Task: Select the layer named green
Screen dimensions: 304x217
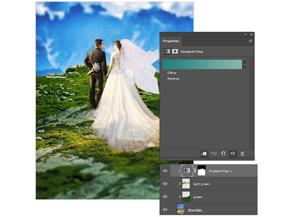Action: [197, 197]
